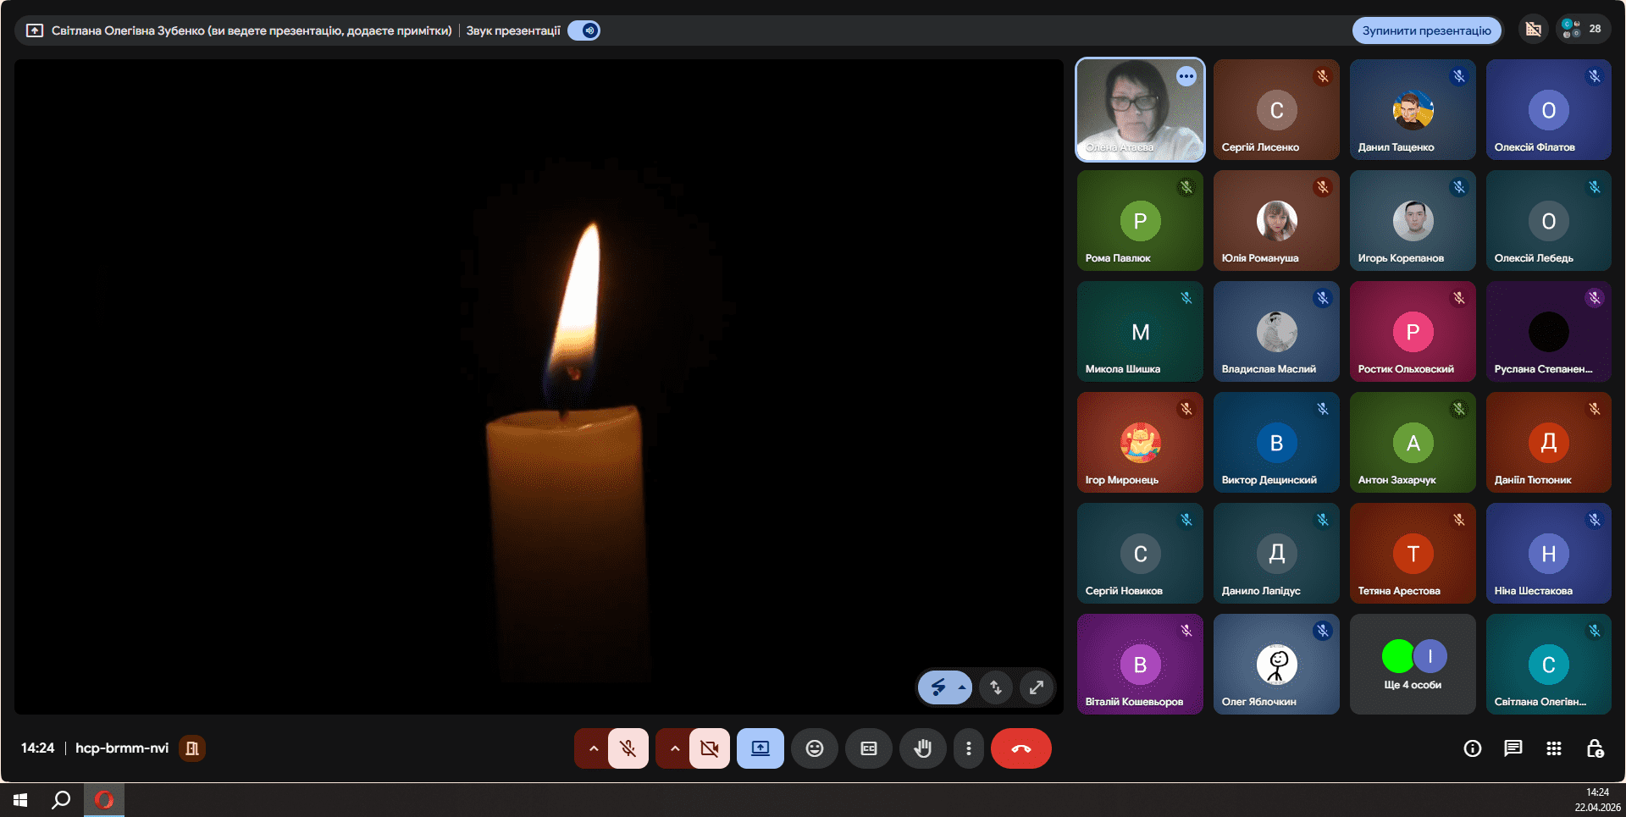Open participants list showing 28

click(1582, 29)
